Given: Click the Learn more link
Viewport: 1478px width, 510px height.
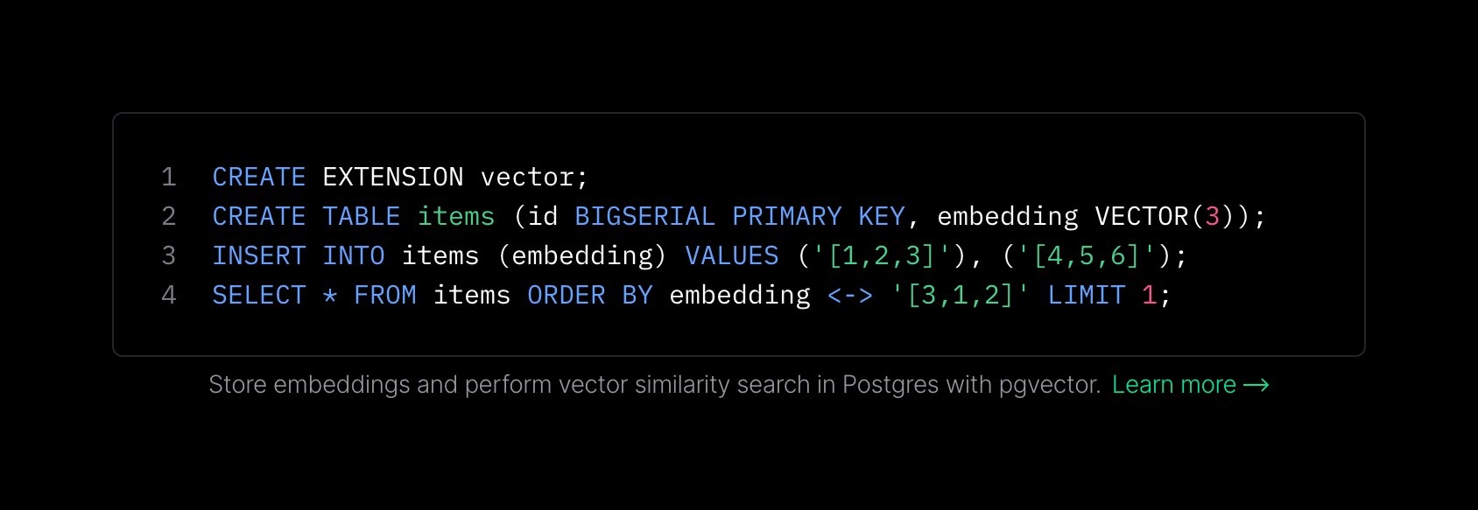Looking at the screenshot, I should [1173, 385].
